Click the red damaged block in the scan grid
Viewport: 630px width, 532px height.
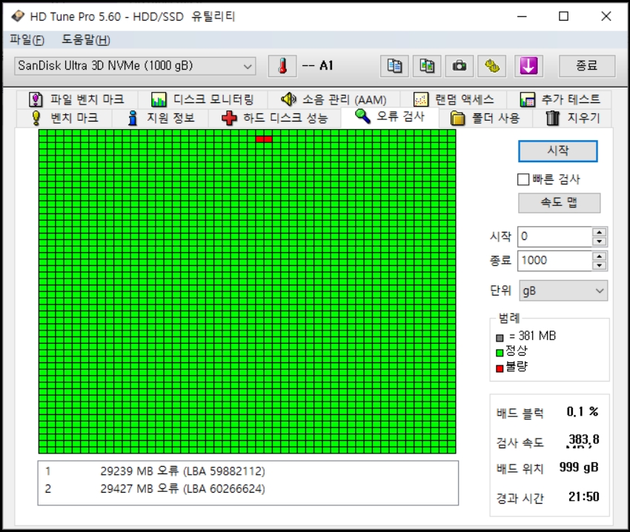tap(264, 139)
